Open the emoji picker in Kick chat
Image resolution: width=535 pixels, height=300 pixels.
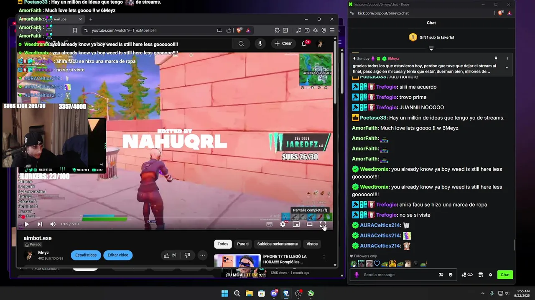(451, 275)
